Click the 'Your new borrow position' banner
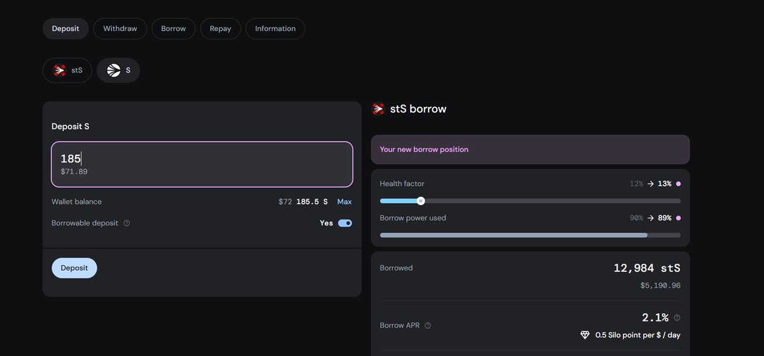The image size is (764, 356). (530, 150)
